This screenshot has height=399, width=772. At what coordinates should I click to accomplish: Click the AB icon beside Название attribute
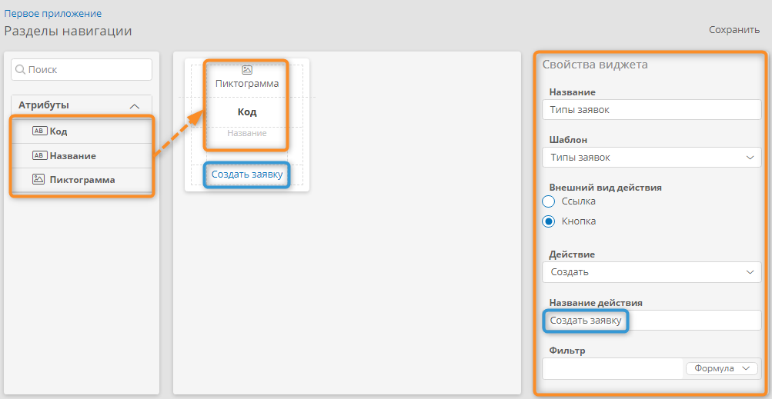click(x=39, y=156)
